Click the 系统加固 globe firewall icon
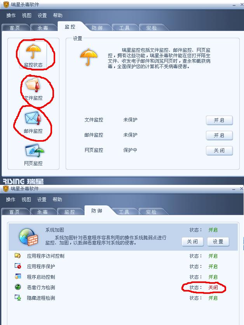Screen dimensions: 244x325 coord(28,237)
